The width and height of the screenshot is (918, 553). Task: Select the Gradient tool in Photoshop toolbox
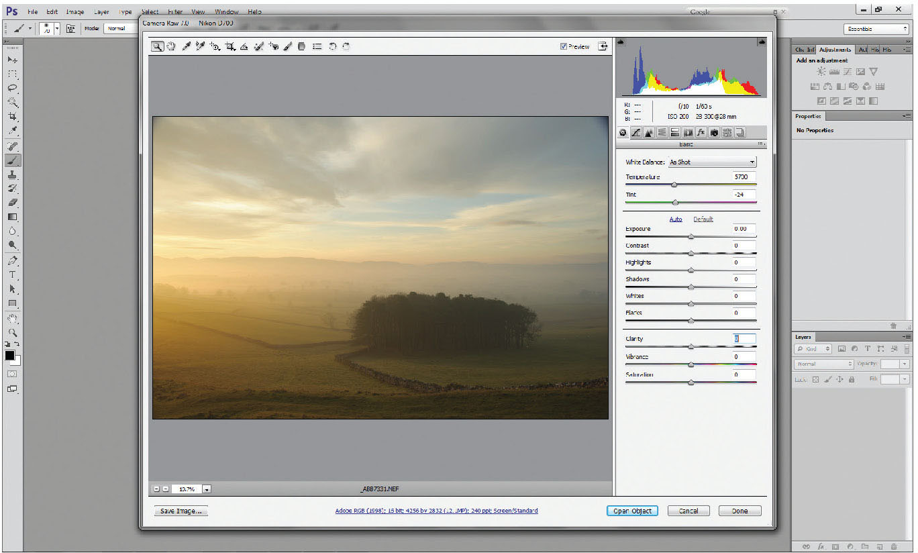pyautogui.click(x=13, y=217)
